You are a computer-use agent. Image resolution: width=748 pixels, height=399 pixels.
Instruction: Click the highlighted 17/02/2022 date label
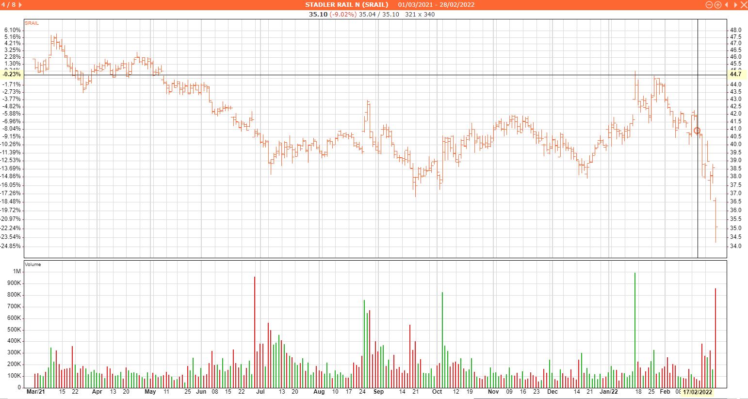pos(698,392)
